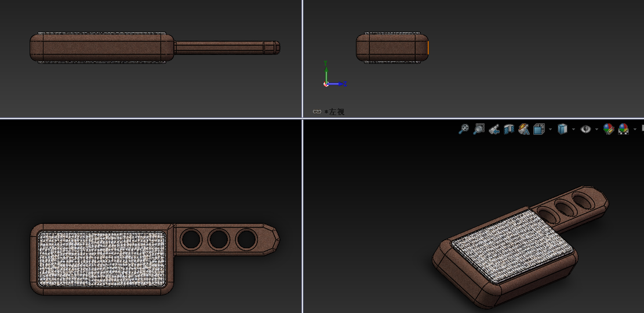Image resolution: width=644 pixels, height=313 pixels.
Task: Click the Zoom to Fit icon
Action: pos(464,130)
